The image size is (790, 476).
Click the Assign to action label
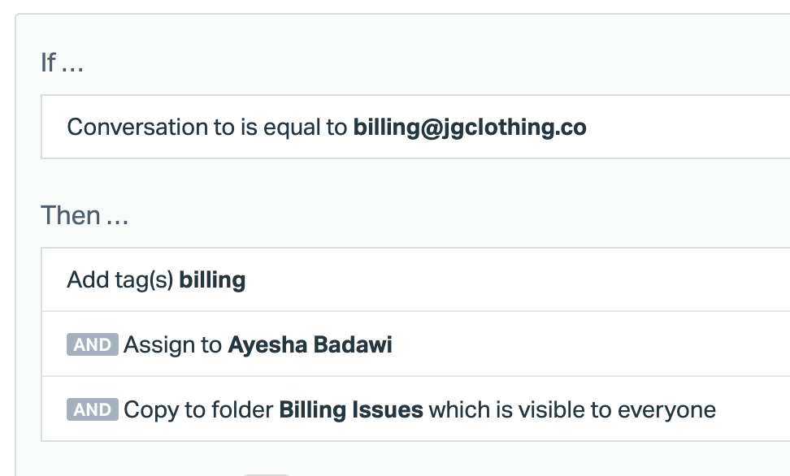(x=172, y=344)
